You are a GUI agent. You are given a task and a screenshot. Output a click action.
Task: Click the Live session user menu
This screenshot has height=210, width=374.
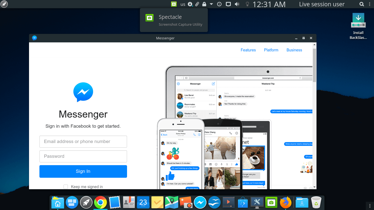tap(322, 4)
